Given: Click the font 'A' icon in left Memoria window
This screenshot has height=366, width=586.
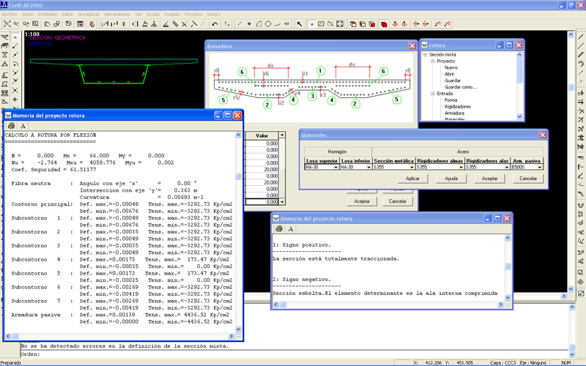Looking at the screenshot, I should click(x=23, y=126).
